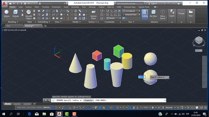This screenshot has width=209, height=117.
Task: Select the Extrude tool
Action: click(16, 13)
